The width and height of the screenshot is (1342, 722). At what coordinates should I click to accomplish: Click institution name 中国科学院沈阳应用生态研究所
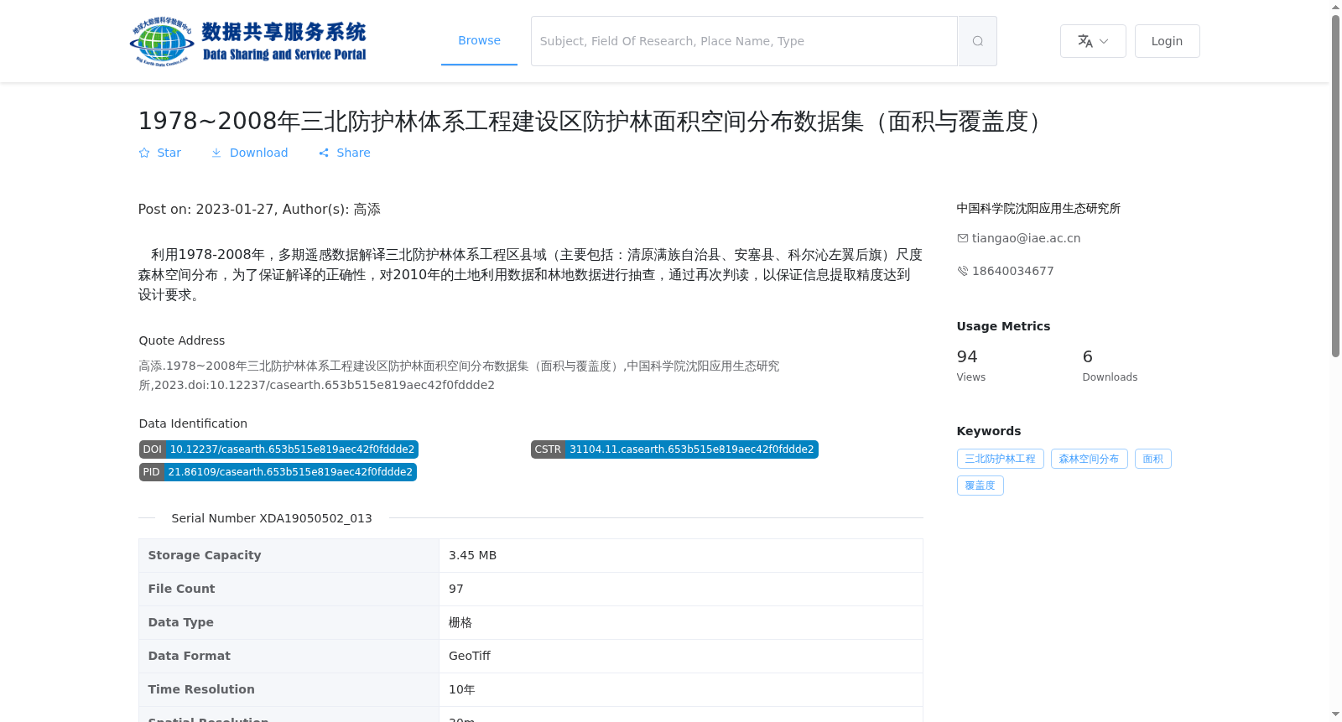pos(1038,208)
